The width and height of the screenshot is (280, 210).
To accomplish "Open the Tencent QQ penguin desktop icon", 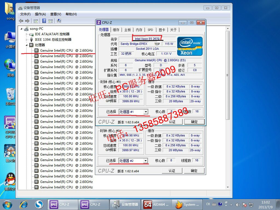I will pyautogui.click(x=10, y=180).
